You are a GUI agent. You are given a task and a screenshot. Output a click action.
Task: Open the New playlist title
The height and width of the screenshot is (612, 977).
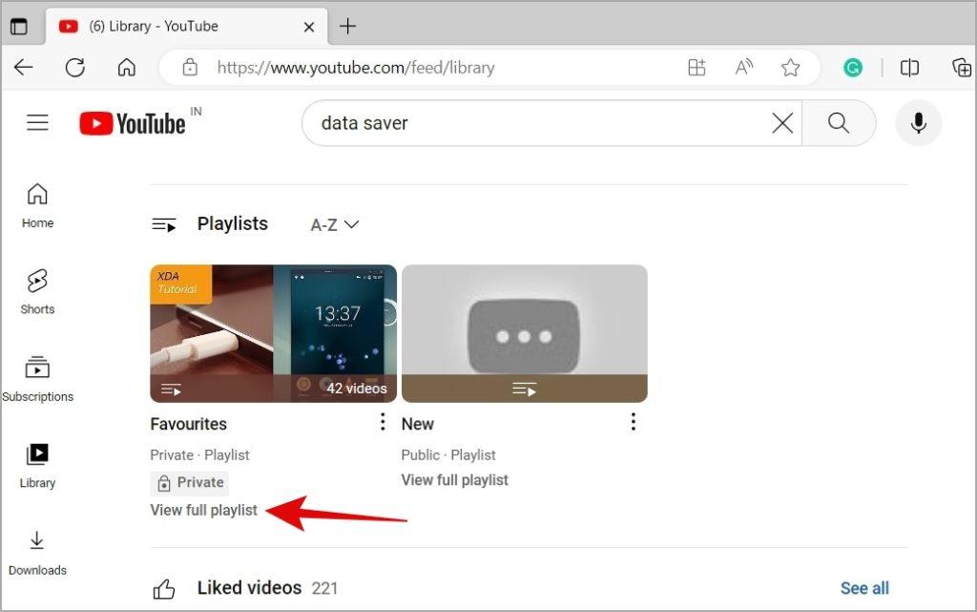click(x=418, y=424)
